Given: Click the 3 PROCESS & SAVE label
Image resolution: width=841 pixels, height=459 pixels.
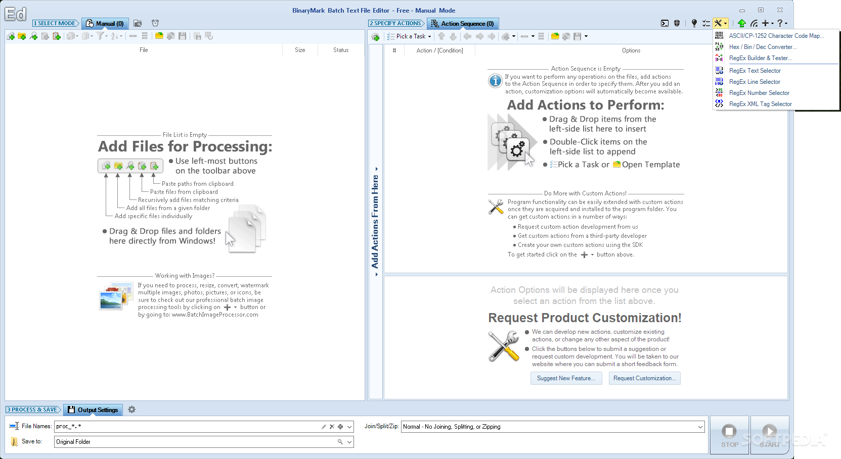Looking at the screenshot, I should coord(33,410).
